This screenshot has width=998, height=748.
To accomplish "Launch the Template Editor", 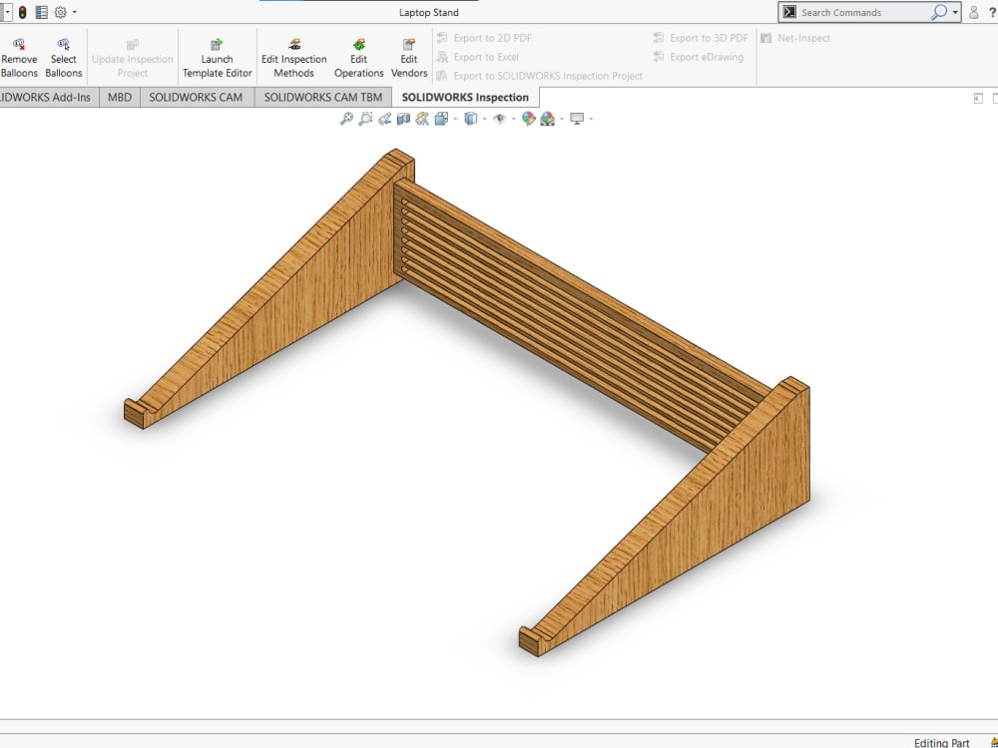I will (x=217, y=56).
